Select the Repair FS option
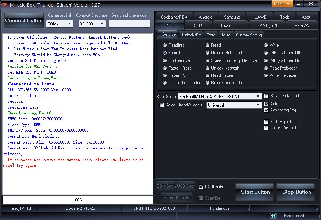 tap(174, 75)
